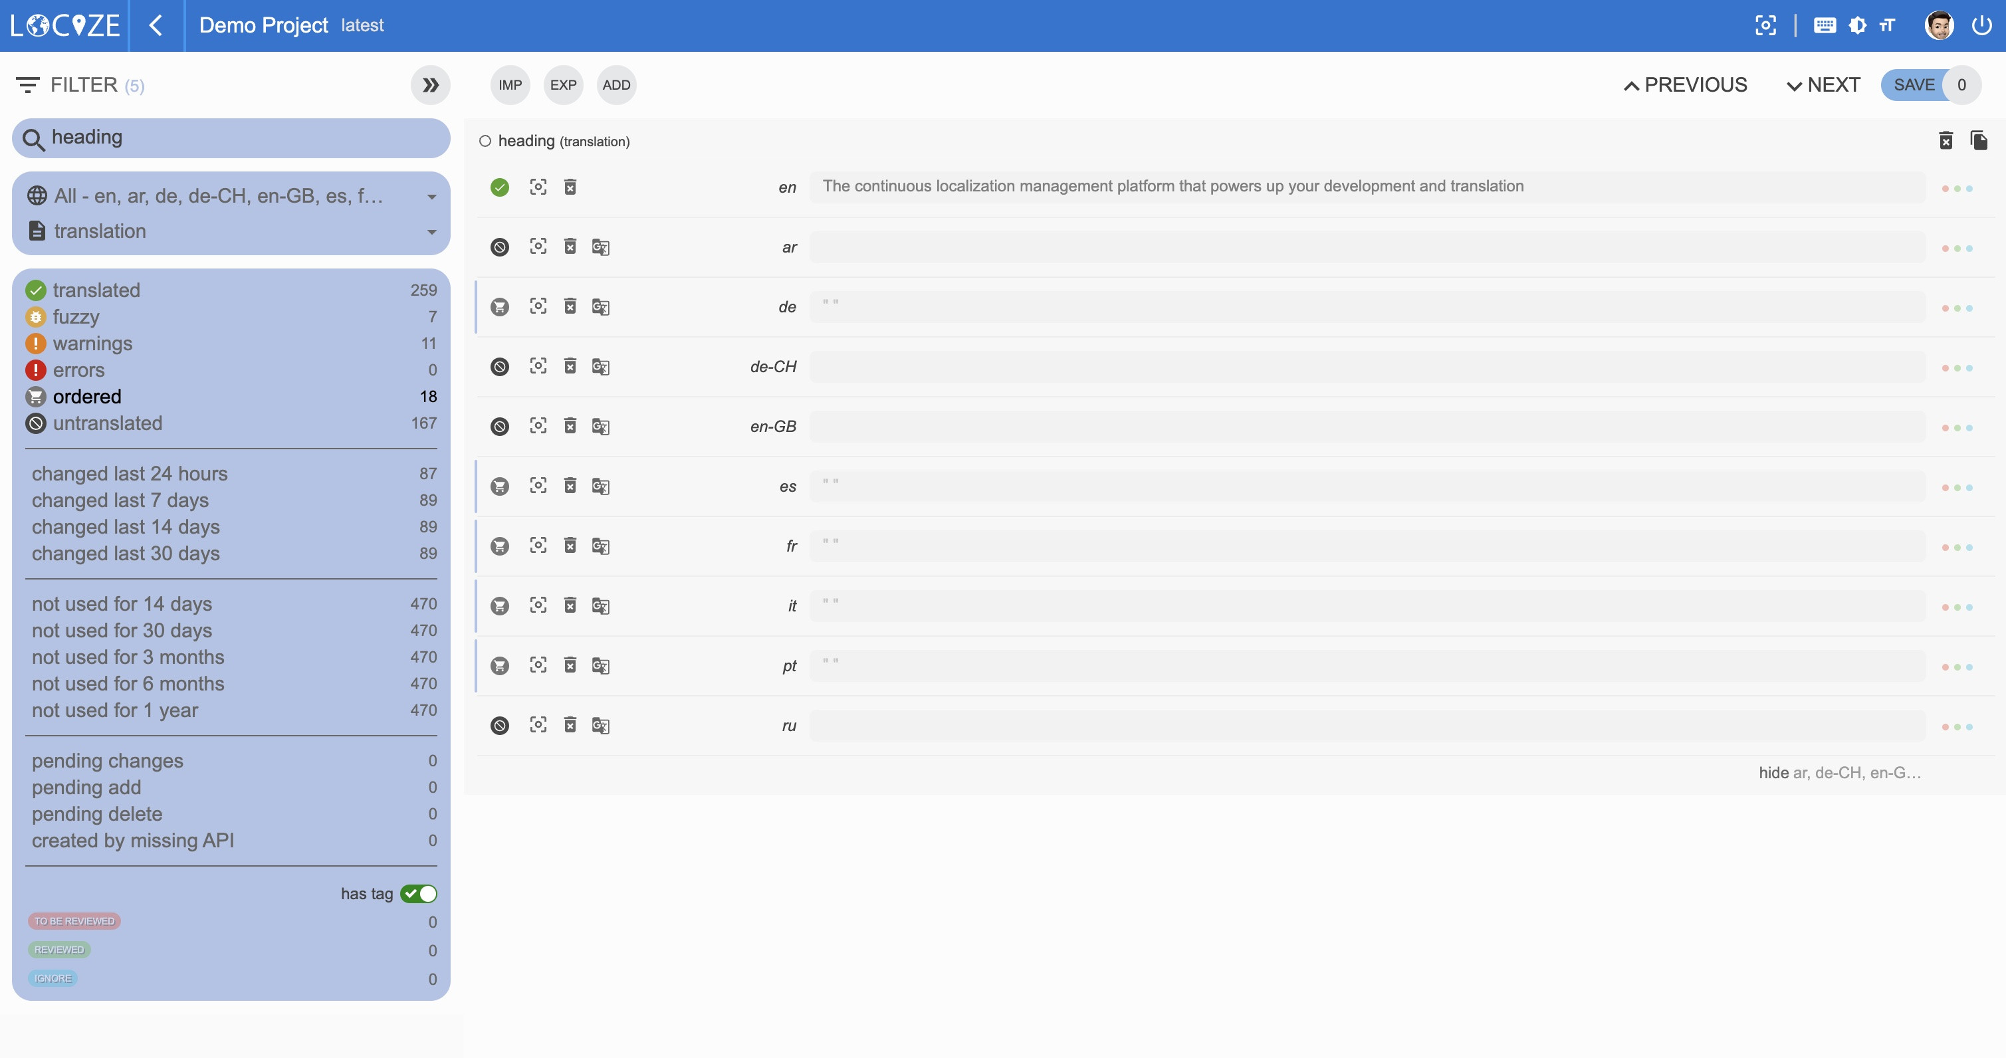The width and height of the screenshot is (2006, 1058).
Task: Open the translation namespace dropdown
Action: (x=231, y=231)
